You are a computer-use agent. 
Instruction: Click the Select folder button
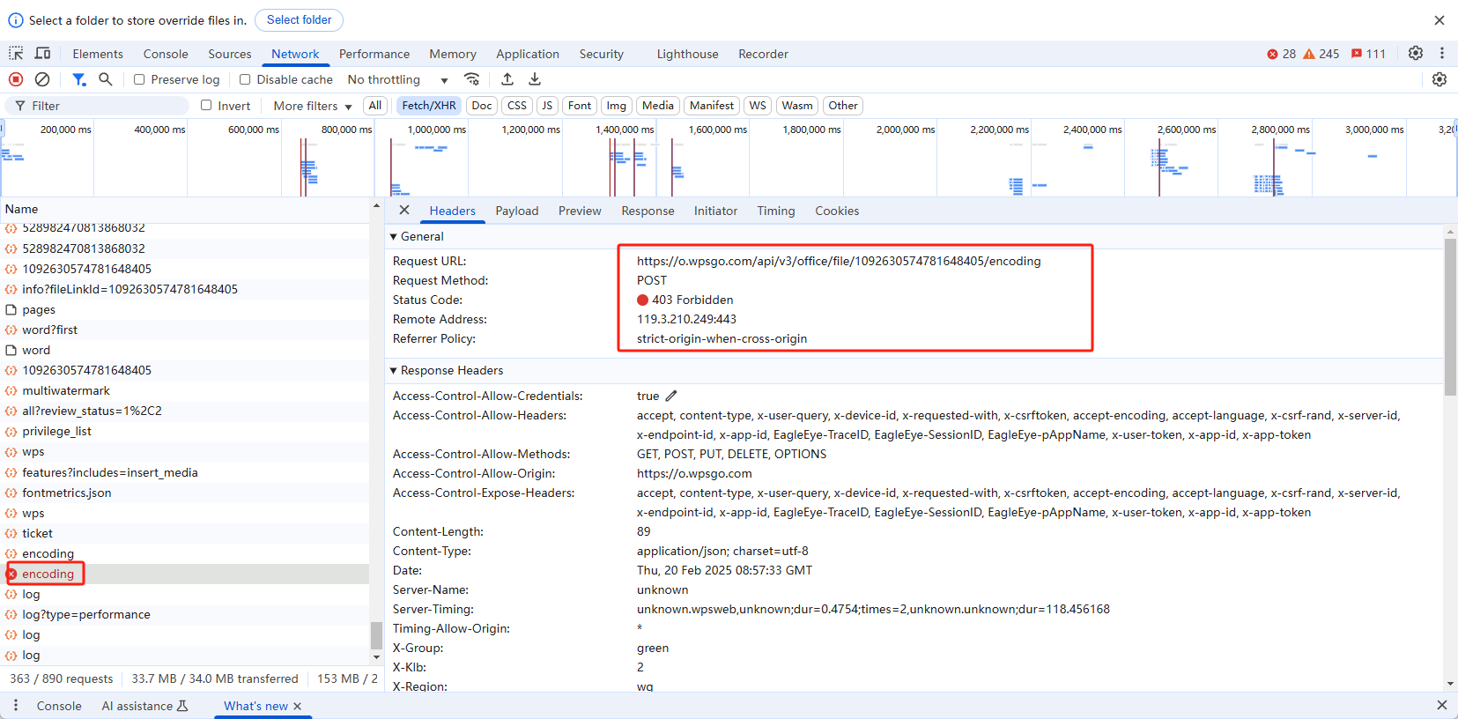(x=299, y=19)
